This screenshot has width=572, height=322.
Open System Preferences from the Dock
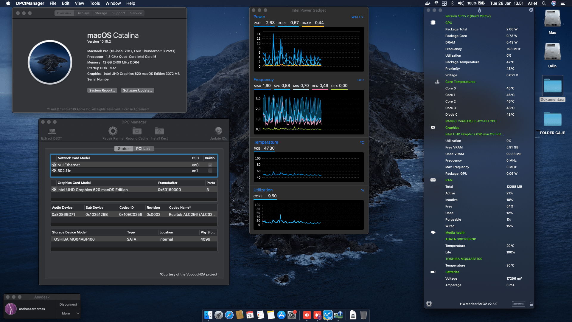pos(292,315)
